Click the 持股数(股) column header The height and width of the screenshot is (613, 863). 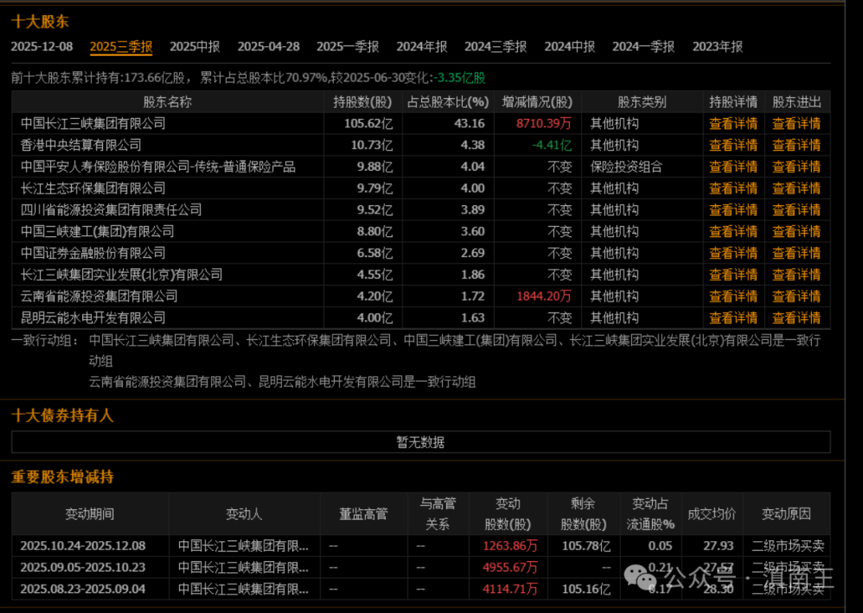[x=362, y=102]
